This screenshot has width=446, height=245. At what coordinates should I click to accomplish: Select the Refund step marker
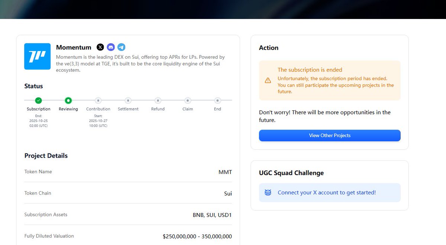click(158, 100)
